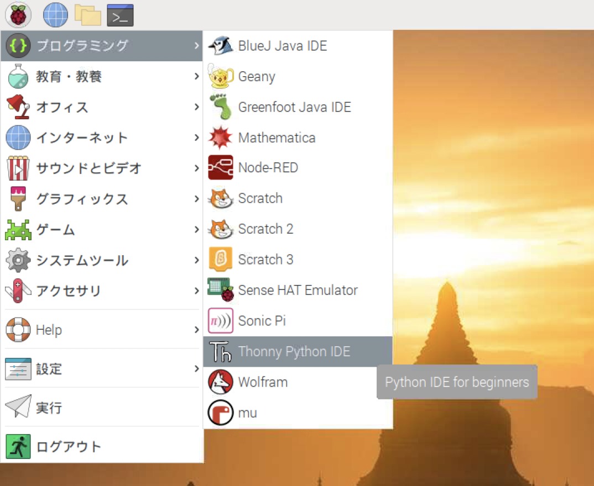594x486 pixels.
Task: Click the インターネット globe icon in the menu
Action: point(18,138)
